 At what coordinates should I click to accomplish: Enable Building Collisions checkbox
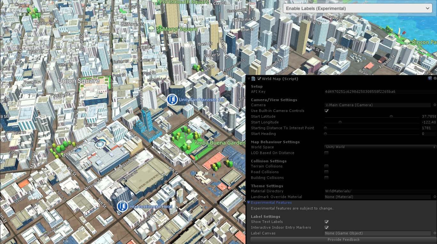point(326,178)
